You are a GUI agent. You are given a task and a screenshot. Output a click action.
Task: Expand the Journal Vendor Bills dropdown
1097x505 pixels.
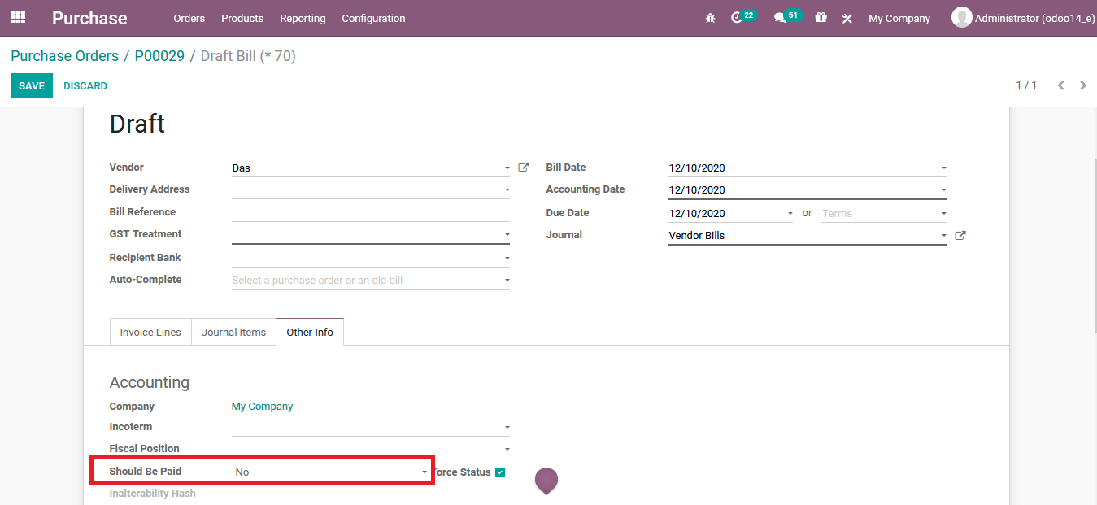pos(943,236)
